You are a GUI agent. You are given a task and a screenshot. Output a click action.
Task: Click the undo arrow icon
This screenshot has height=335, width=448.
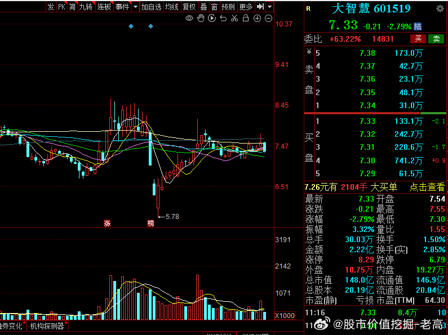click(223, 19)
